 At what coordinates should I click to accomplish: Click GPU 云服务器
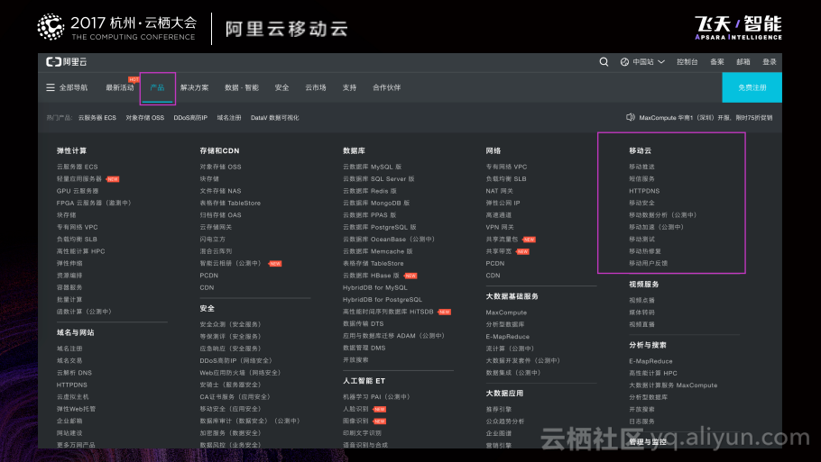pos(78,191)
